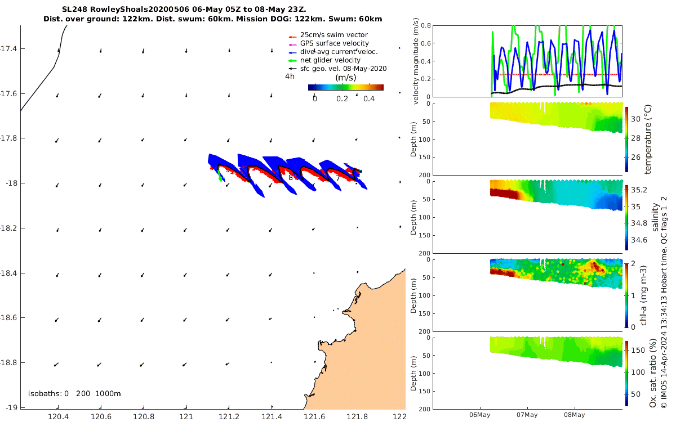The image size is (676, 422).
Task: Click the salinity depth section plot
Action: [528, 217]
